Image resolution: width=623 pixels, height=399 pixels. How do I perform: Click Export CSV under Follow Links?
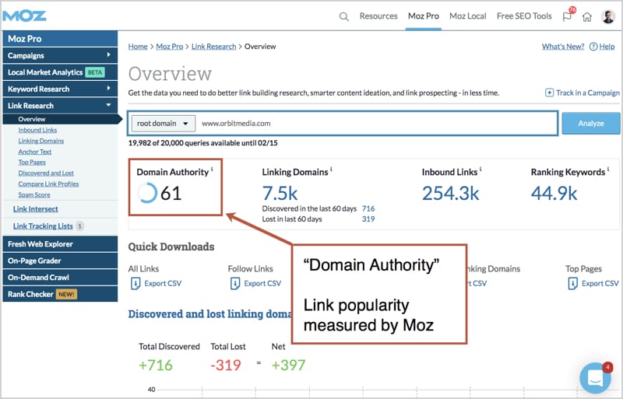(x=262, y=283)
